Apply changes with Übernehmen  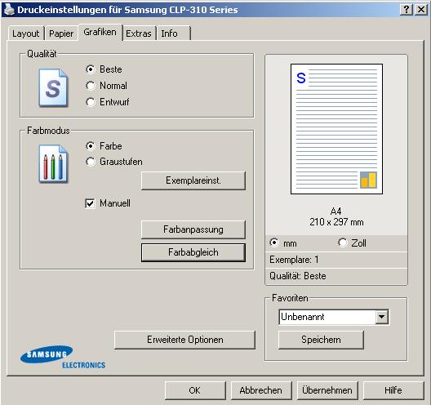click(327, 390)
